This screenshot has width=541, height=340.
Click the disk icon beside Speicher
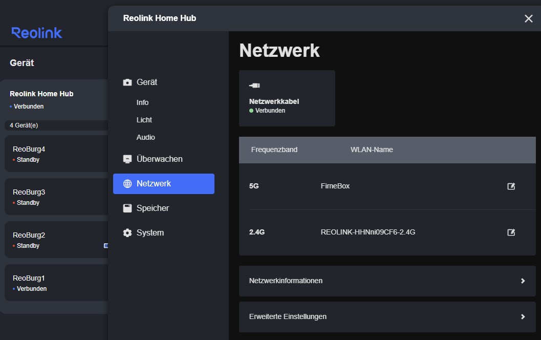(127, 208)
